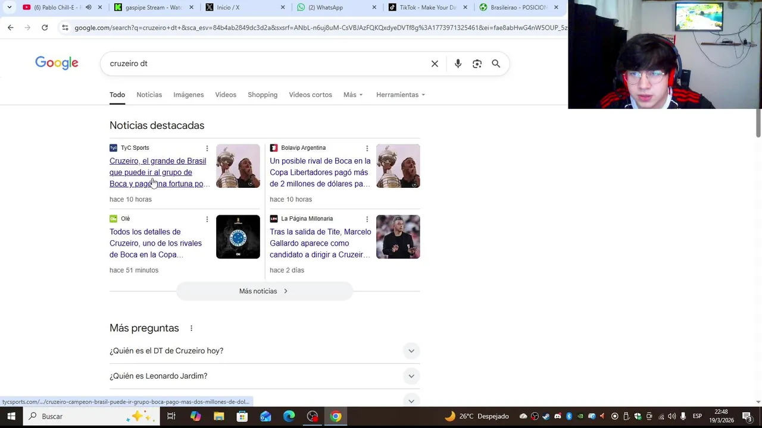Click the Bluetooth tray icon

pos(569,416)
